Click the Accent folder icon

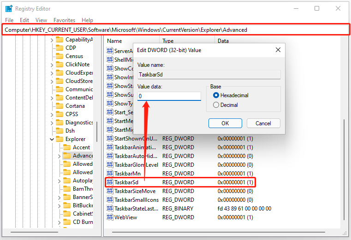pyautogui.click(x=67, y=147)
